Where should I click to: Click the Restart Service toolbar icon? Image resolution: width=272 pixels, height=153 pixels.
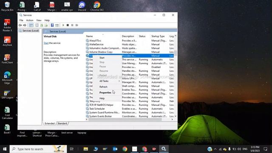[x=77, y=25]
